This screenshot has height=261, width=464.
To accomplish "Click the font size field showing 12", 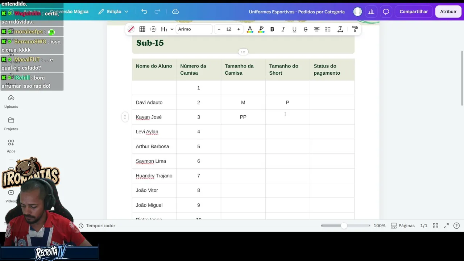I will [229, 29].
